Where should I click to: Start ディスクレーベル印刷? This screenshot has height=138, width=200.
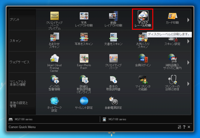143,19
